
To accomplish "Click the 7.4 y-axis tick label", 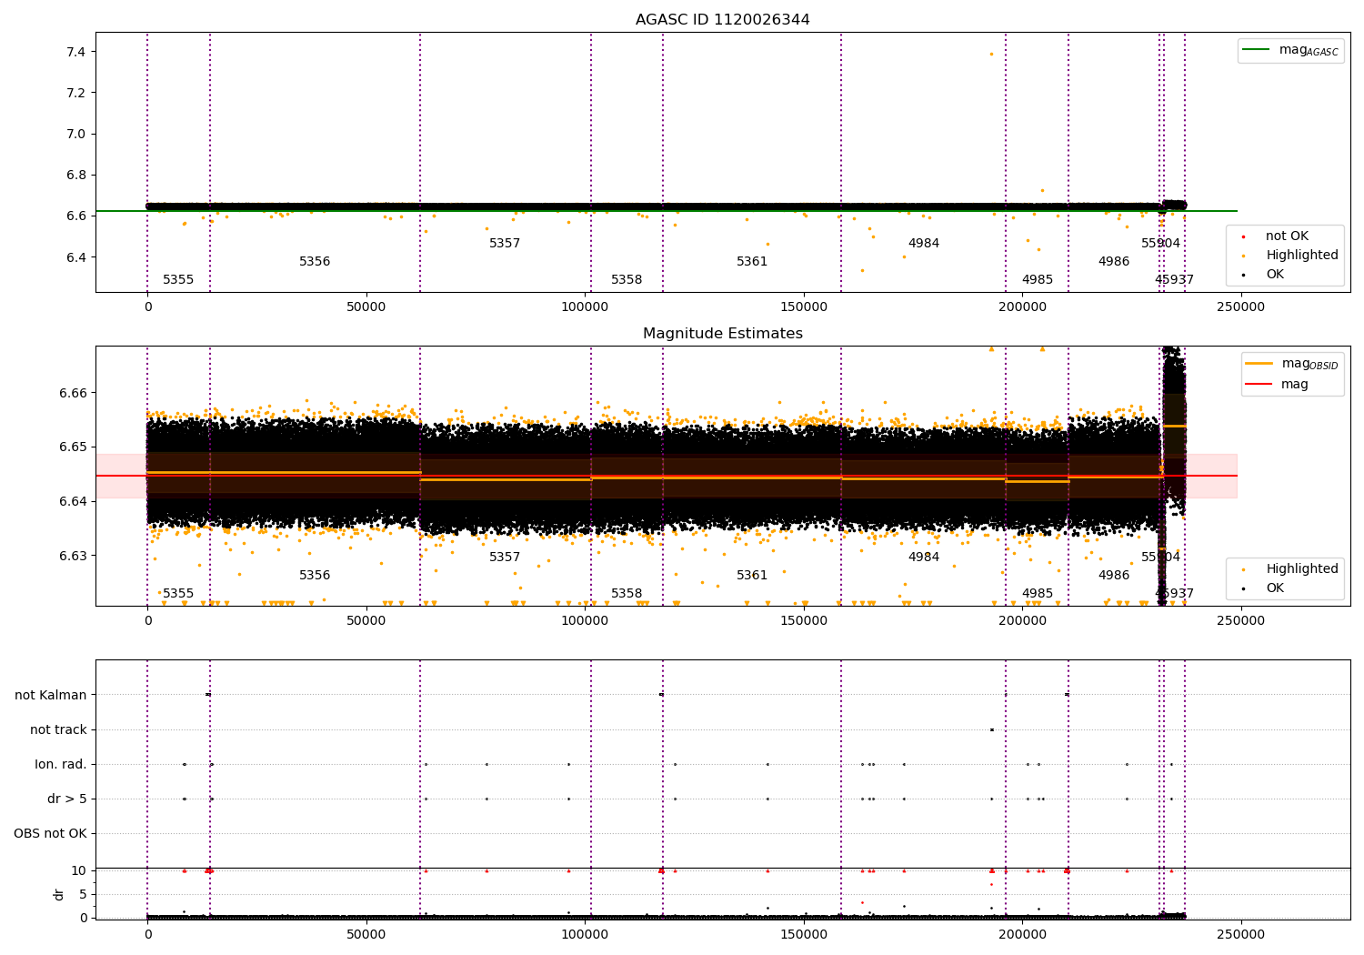I will point(75,52).
